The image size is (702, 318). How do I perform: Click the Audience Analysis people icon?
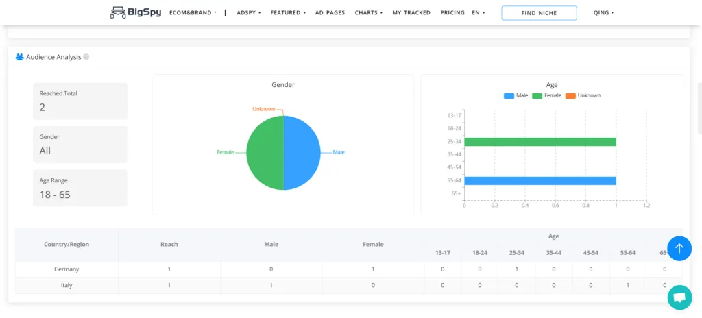20,57
